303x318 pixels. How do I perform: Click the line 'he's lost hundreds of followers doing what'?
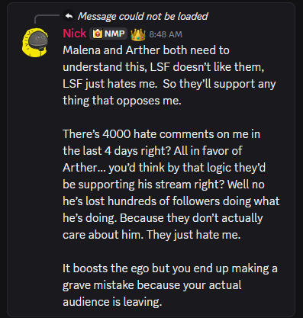click(x=171, y=201)
